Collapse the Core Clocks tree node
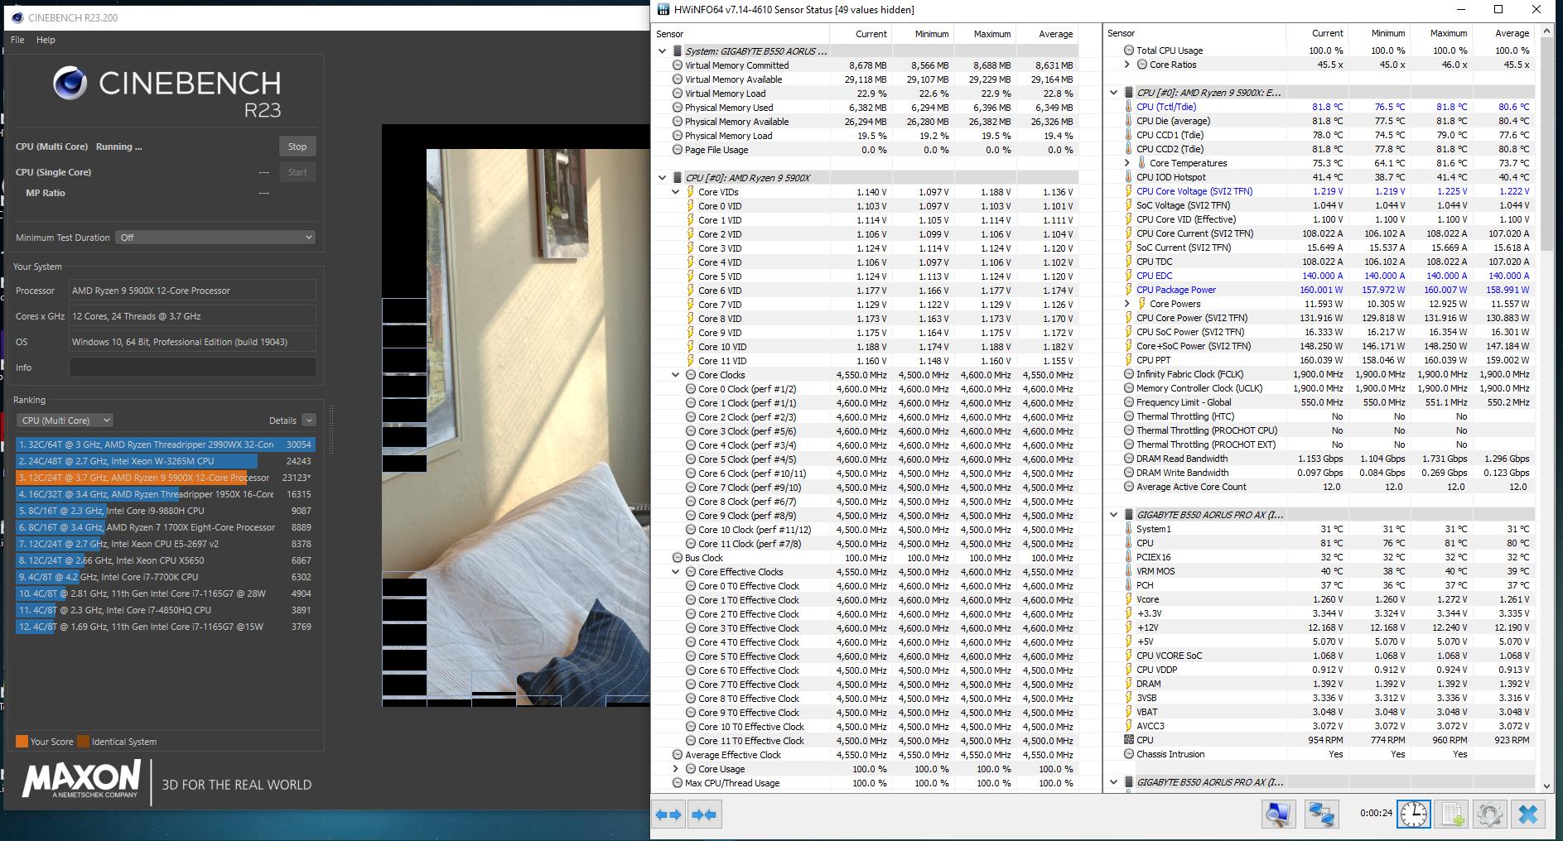 click(675, 375)
